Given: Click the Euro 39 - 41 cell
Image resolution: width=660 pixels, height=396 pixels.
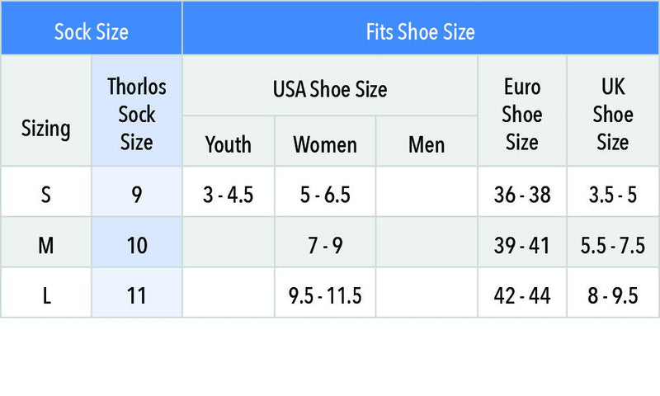Looking at the screenshot, I should [522, 242].
